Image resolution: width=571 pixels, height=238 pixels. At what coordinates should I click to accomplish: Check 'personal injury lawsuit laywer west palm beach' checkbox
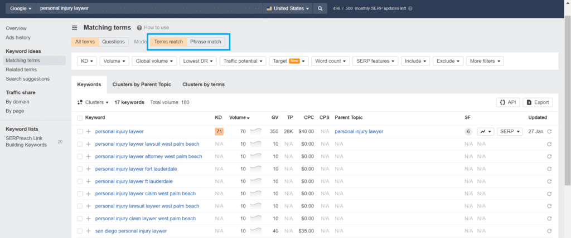tap(80, 206)
